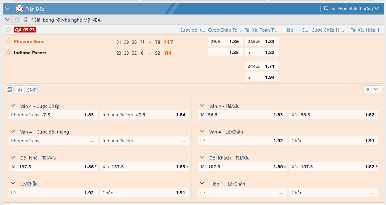386x205 pixels.
Task: Bet Xỉu 107.5 for Đội Khách
Action: click(333, 167)
